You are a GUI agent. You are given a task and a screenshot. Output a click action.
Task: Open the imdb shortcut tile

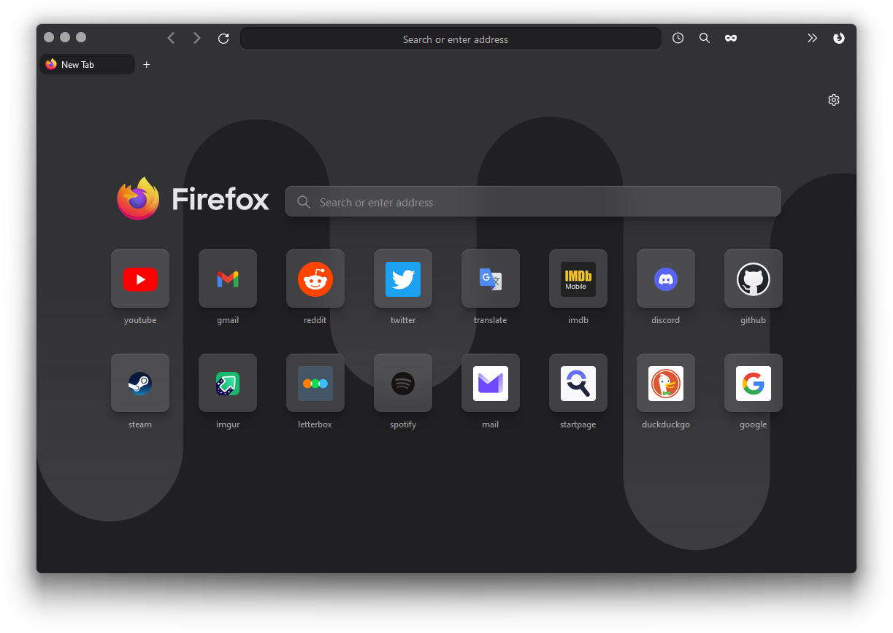pos(578,279)
